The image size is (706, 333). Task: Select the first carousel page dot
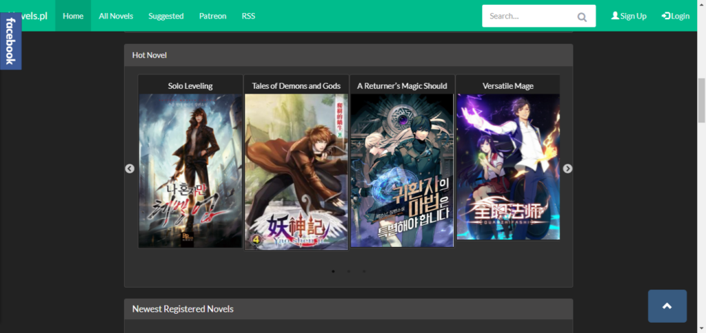(x=333, y=272)
